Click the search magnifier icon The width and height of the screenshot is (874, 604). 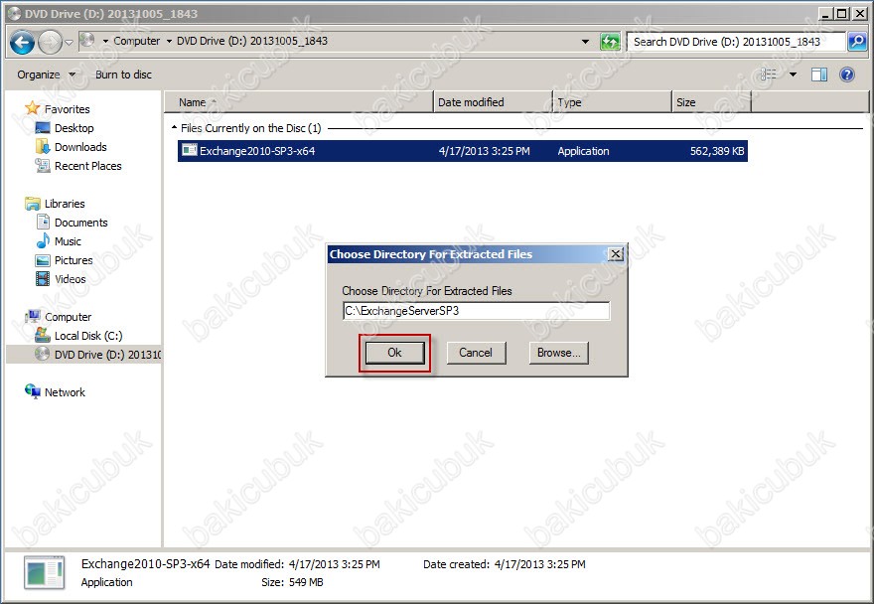coord(857,42)
